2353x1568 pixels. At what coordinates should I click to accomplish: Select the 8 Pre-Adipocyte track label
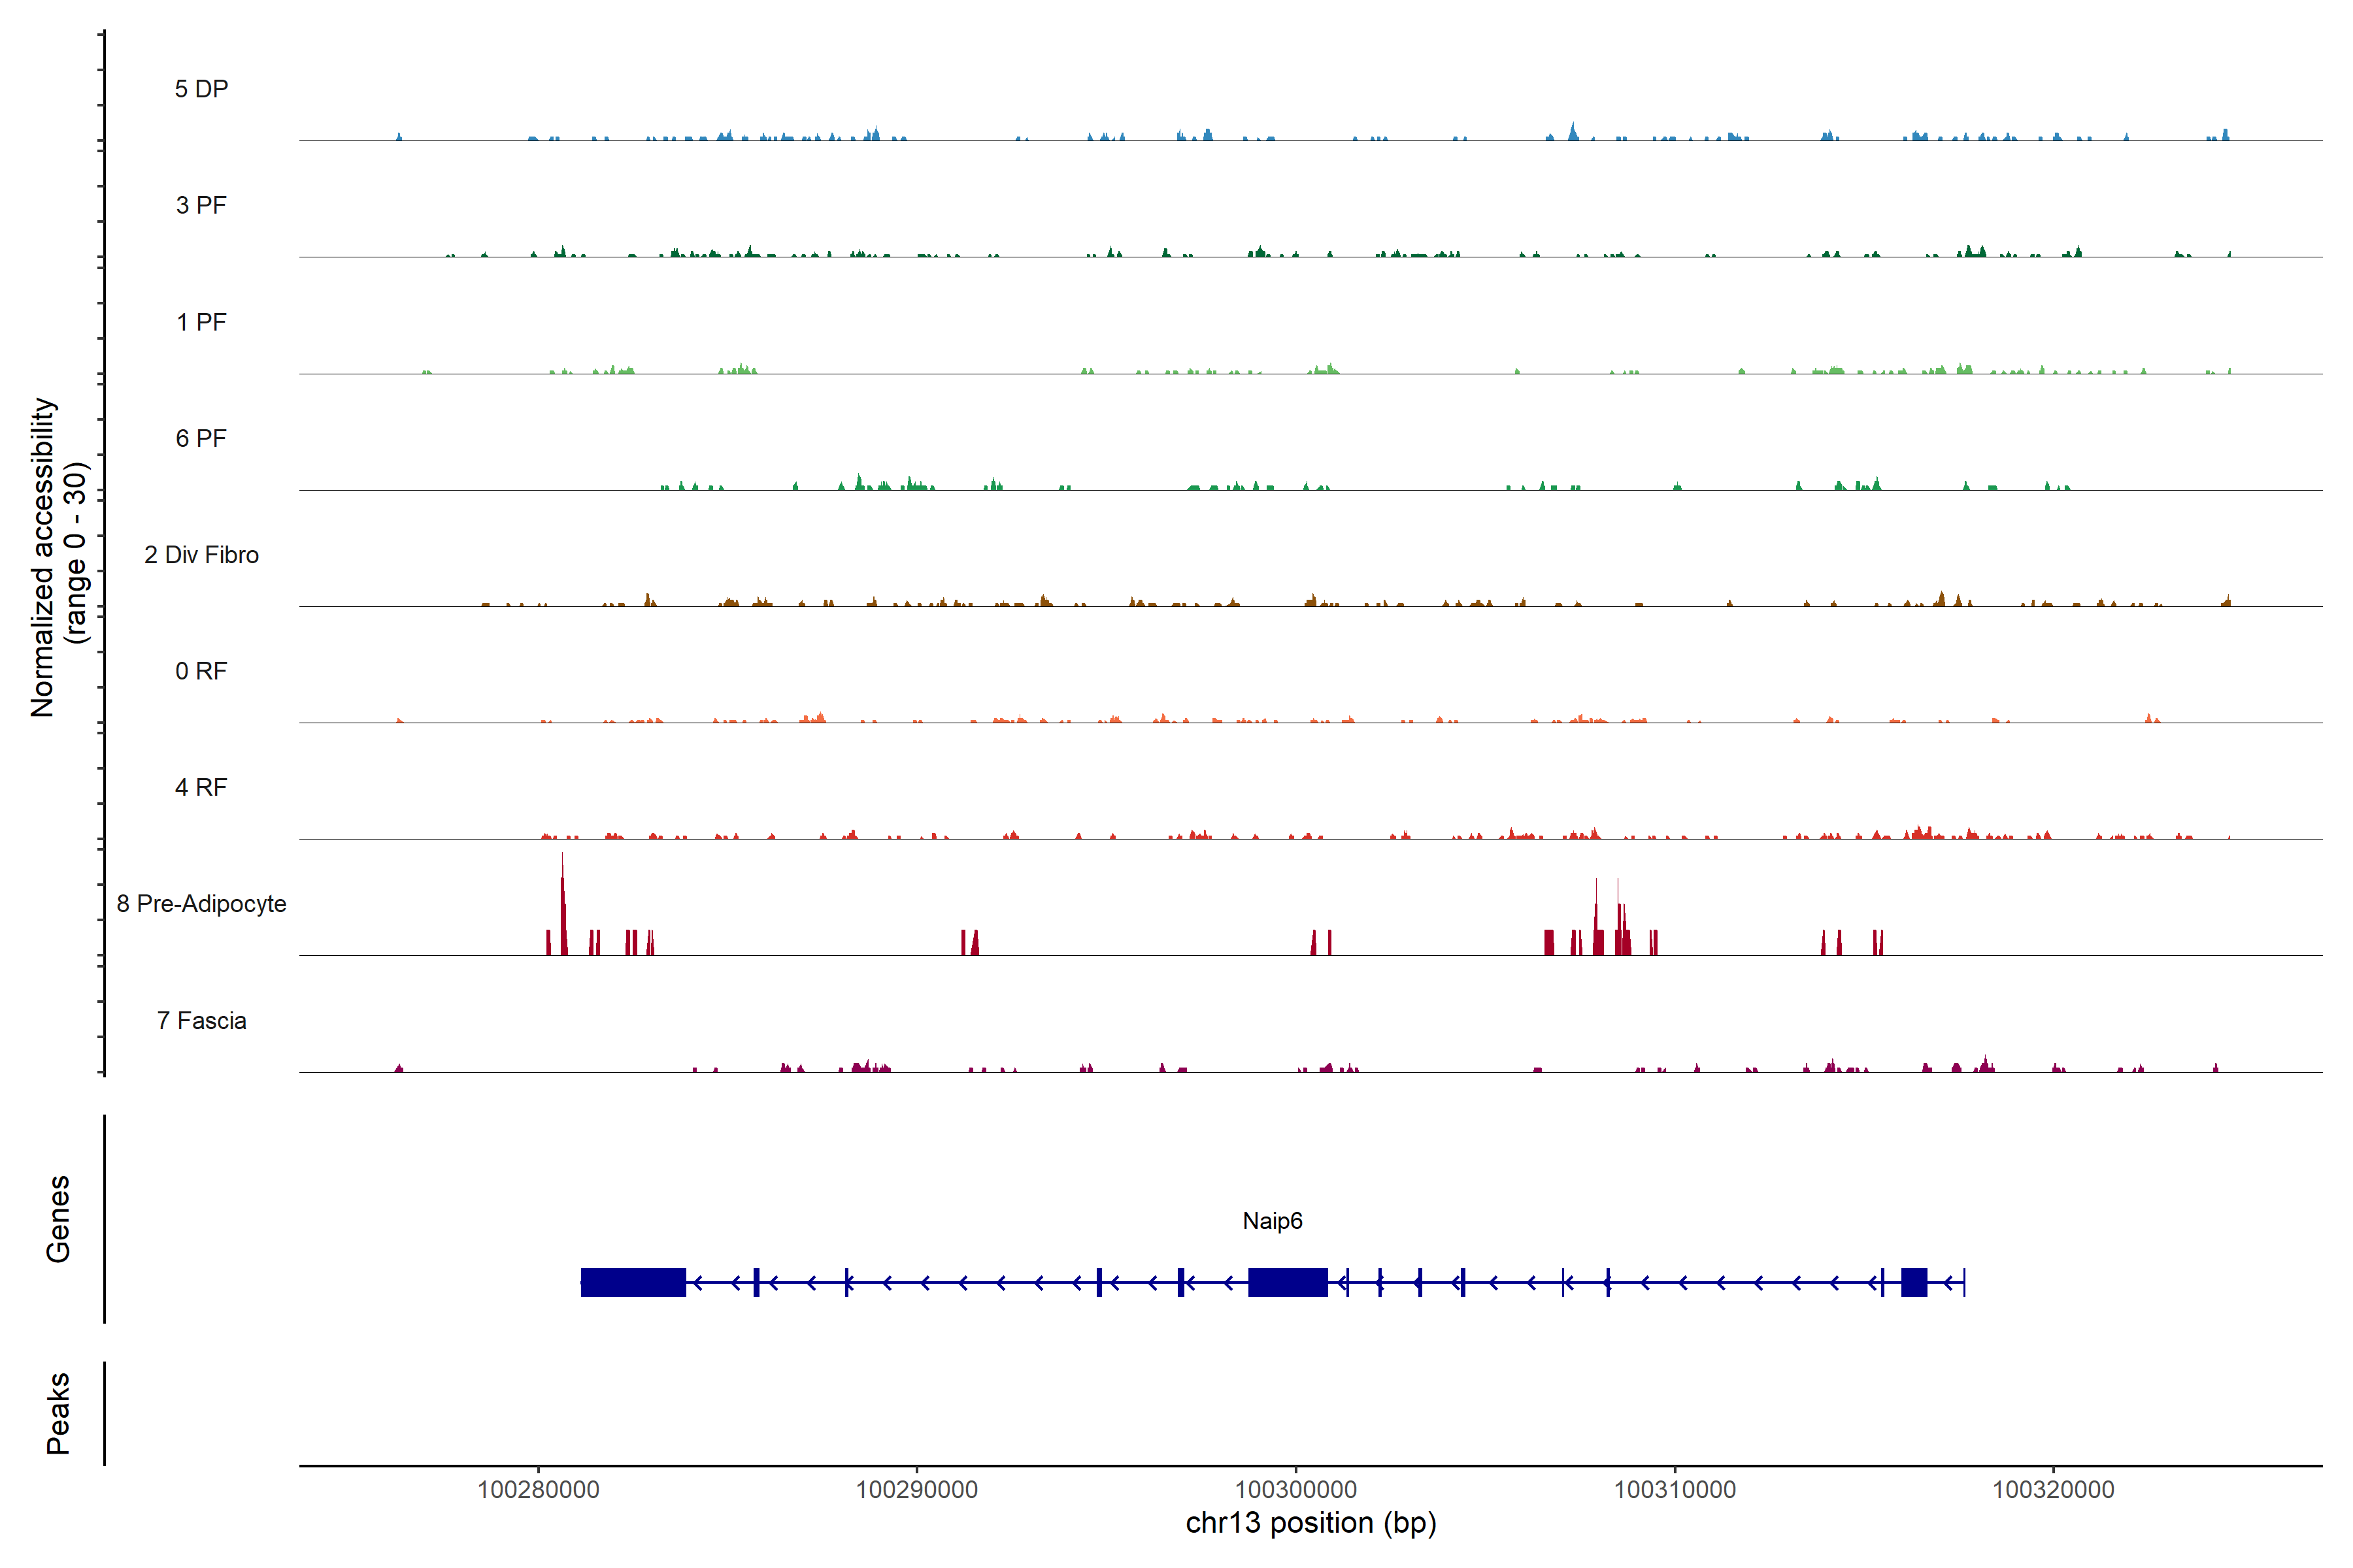[201, 904]
